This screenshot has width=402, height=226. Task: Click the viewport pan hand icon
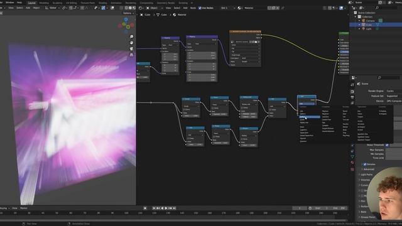click(131, 43)
